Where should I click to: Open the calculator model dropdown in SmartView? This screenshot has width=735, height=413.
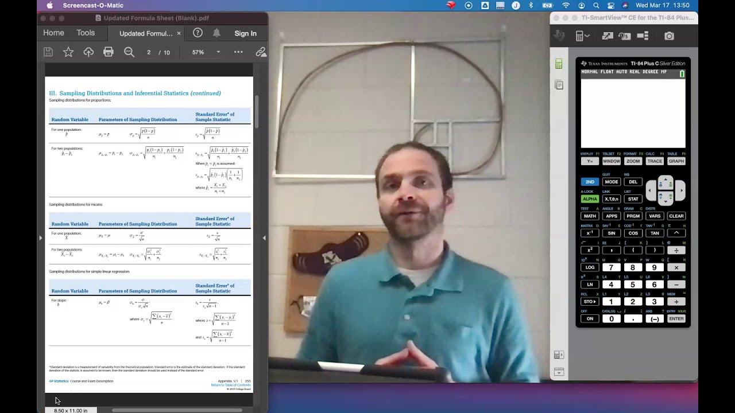tap(583, 36)
